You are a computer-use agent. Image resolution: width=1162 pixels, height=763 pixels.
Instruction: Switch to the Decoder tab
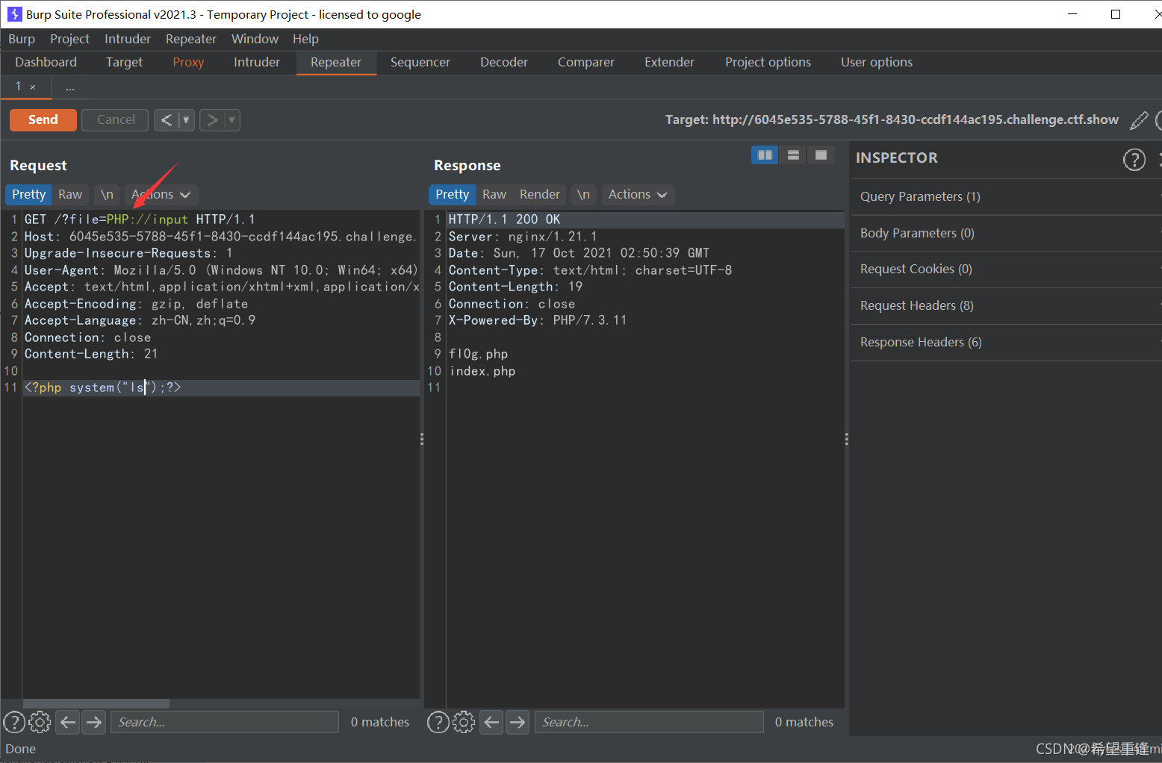504,62
